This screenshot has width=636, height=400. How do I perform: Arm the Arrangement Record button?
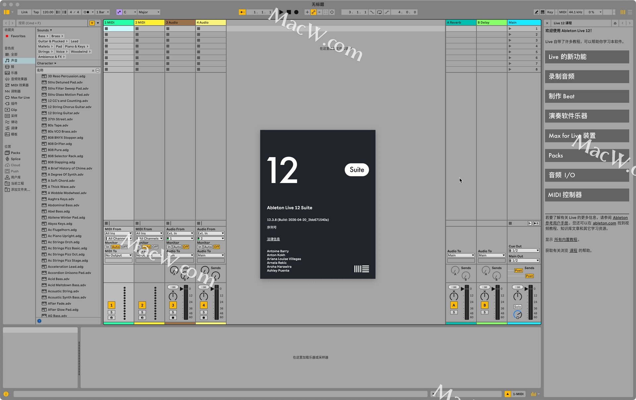(296, 12)
